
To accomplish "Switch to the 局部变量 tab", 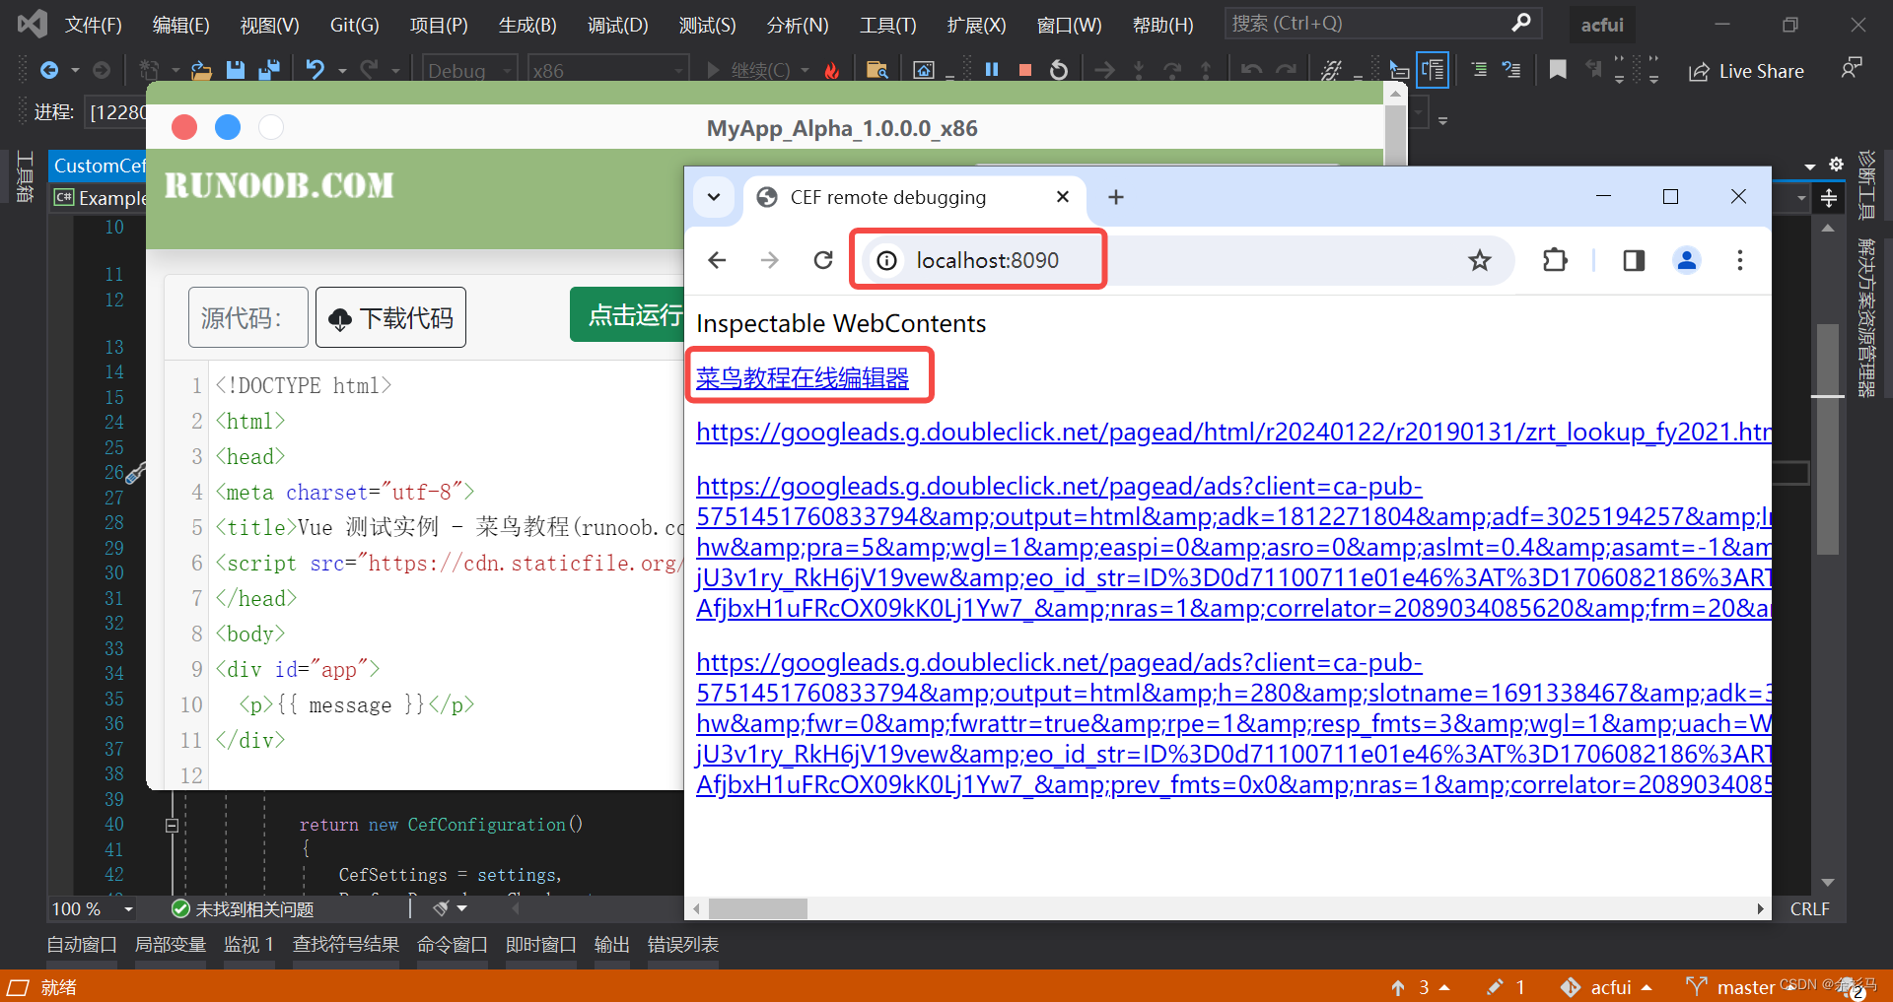I will pos(171,944).
